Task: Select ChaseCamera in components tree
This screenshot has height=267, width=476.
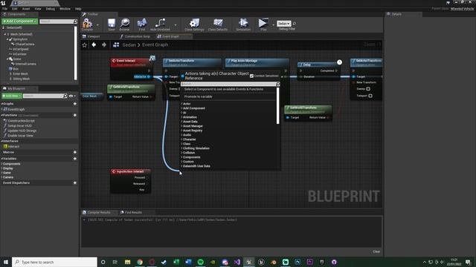Action: [25, 44]
